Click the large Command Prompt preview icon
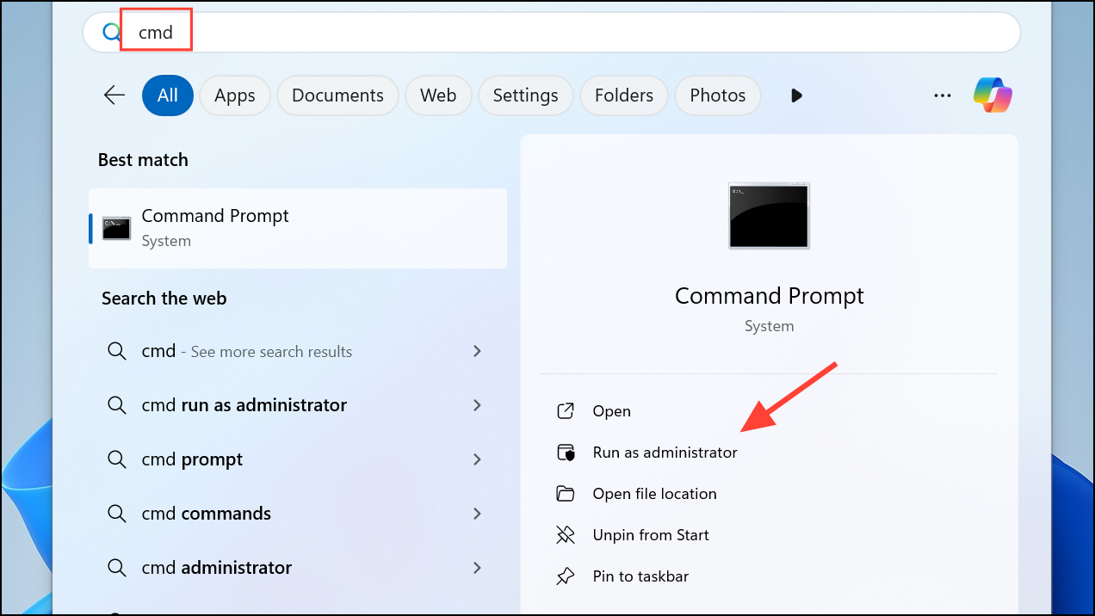 pos(768,216)
